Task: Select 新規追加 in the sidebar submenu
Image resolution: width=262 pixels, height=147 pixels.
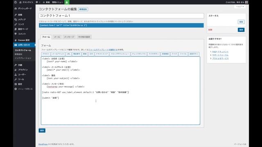Action: pos(18,54)
